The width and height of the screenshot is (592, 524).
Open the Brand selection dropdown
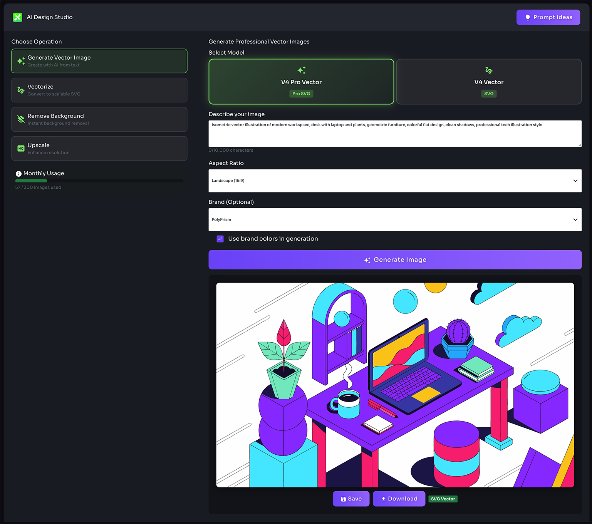click(395, 219)
